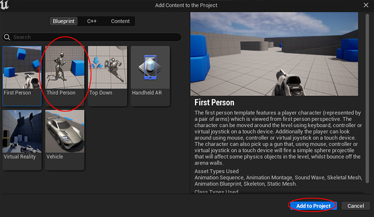The height and width of the screenshot is (217, 374).
Task: Click the "Third Person" label text
Action: click(x=61, y=93)
